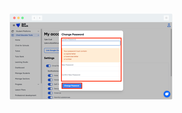Expand the Student Platforms section chevron
182x113 pixels.
(x=38, y=31)
